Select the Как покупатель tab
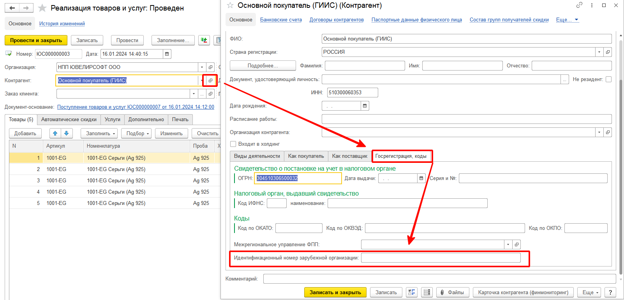624x300 pixels. [306, 156]
